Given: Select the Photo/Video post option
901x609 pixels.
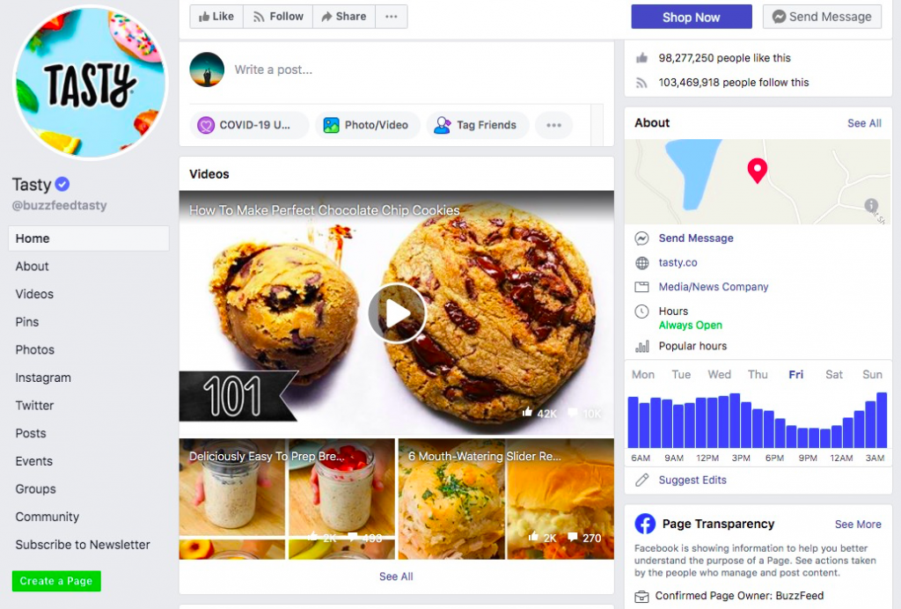Looking at the screenshot, I should tap(367, 125).
